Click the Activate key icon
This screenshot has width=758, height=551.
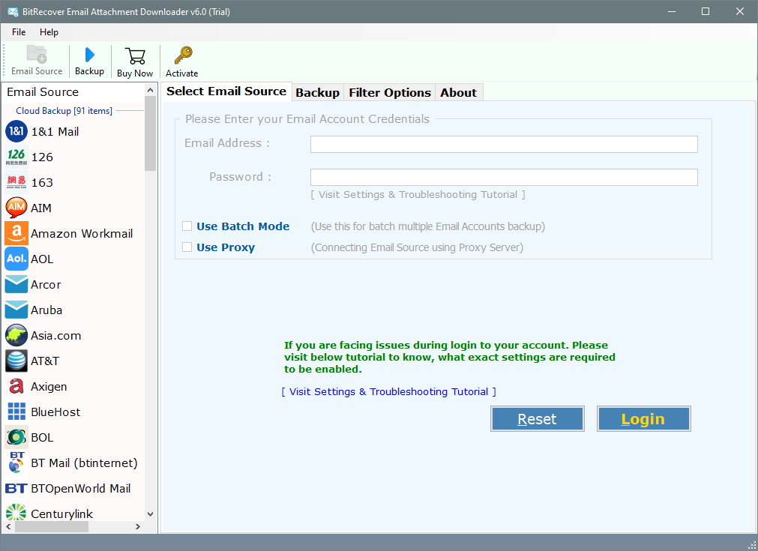coord(183,55)
